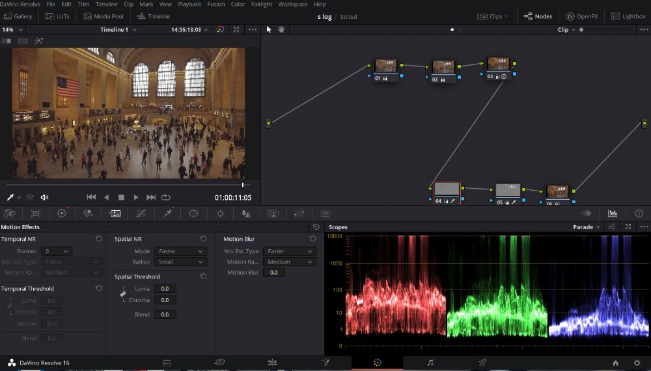The width and height of the screenshot is (651, 371).
Task: Open the Fusion menu
Action: [215, 4]
